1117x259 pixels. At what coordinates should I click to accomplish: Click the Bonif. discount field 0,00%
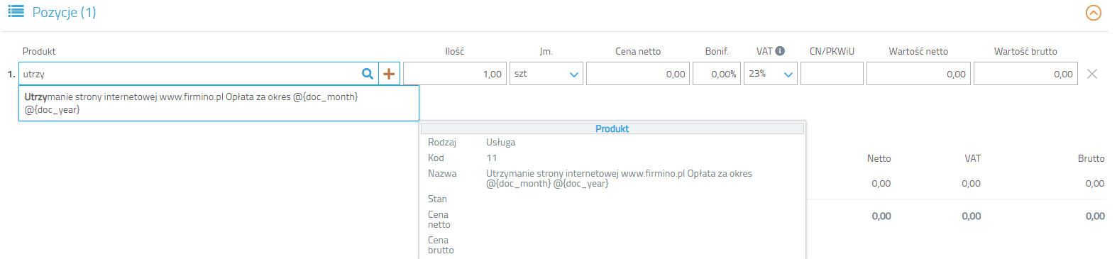point(717,74)
